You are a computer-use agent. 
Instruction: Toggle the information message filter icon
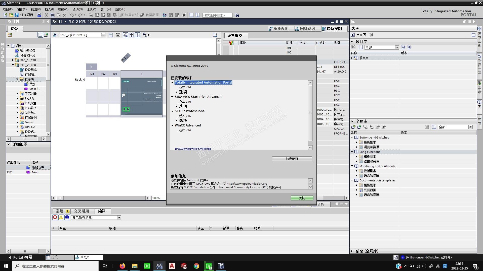(x=67, y=217)
